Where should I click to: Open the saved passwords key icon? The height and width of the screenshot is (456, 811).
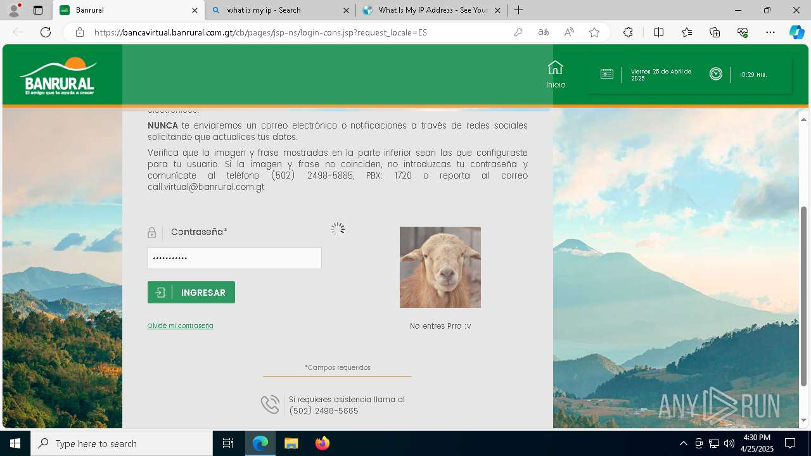point(518,32)
